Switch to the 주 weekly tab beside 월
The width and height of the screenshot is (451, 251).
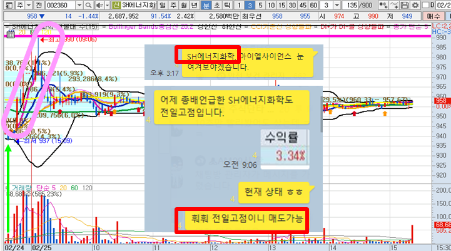(173, 5)
